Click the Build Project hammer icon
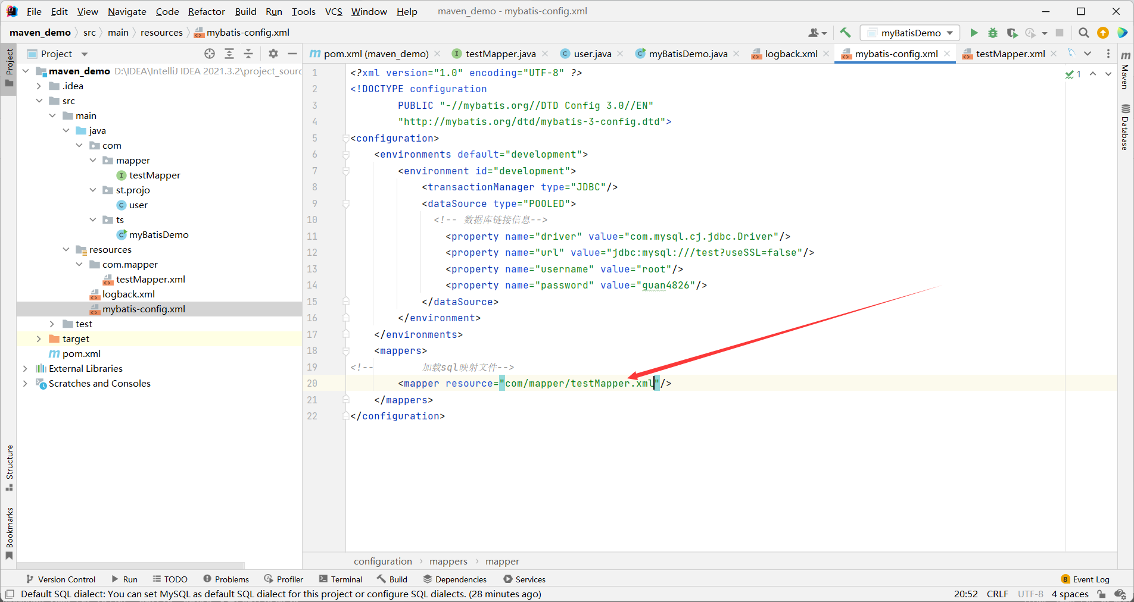The width and height of the screenshot is (1134, 602). 845,33
